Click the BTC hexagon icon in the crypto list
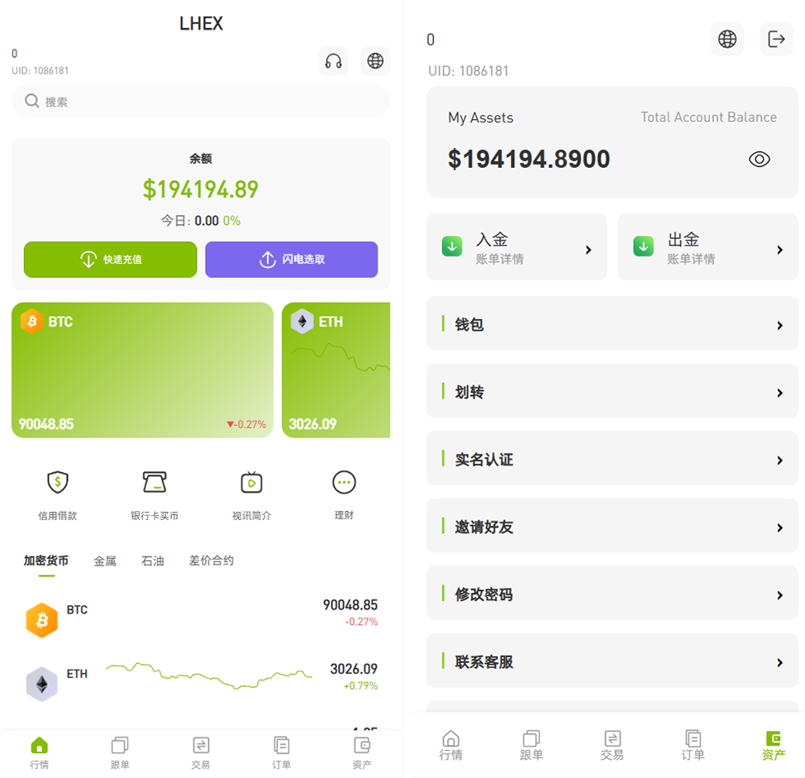Viewport: 805px width, 778px height. pyautogui.click(x=41, y=620)
